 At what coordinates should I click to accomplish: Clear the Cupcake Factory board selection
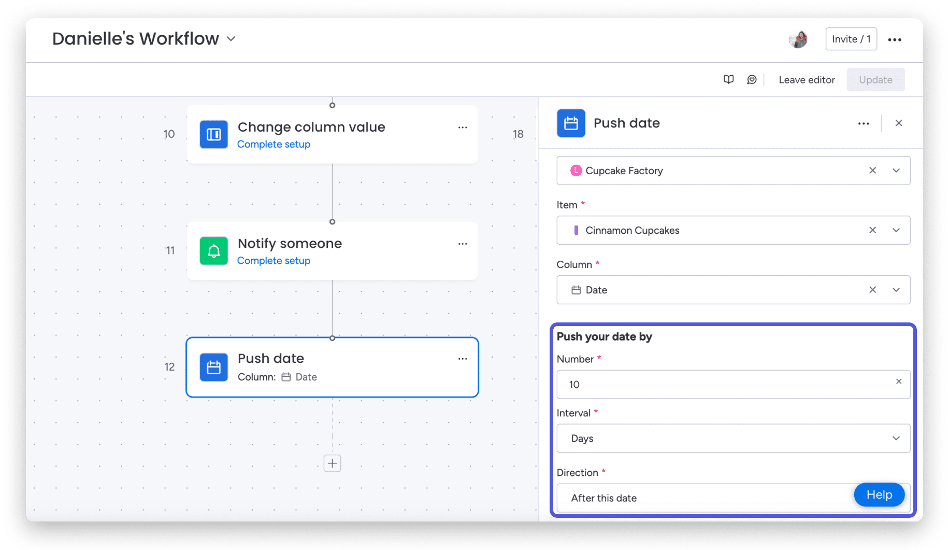point(873,171)
